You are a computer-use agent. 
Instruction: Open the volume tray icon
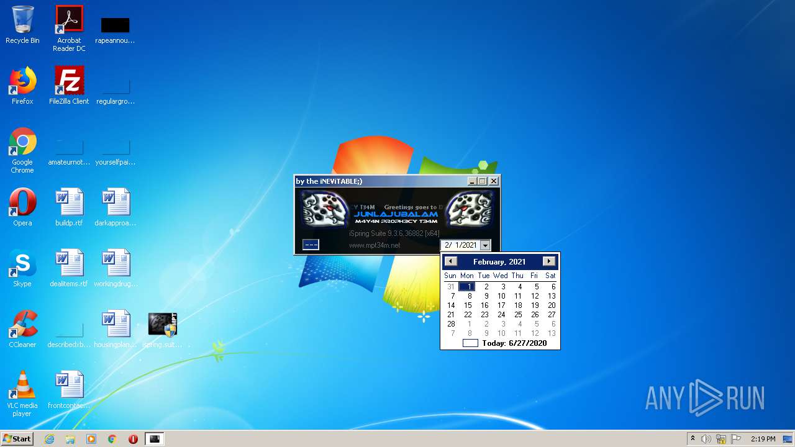point(706,439)
